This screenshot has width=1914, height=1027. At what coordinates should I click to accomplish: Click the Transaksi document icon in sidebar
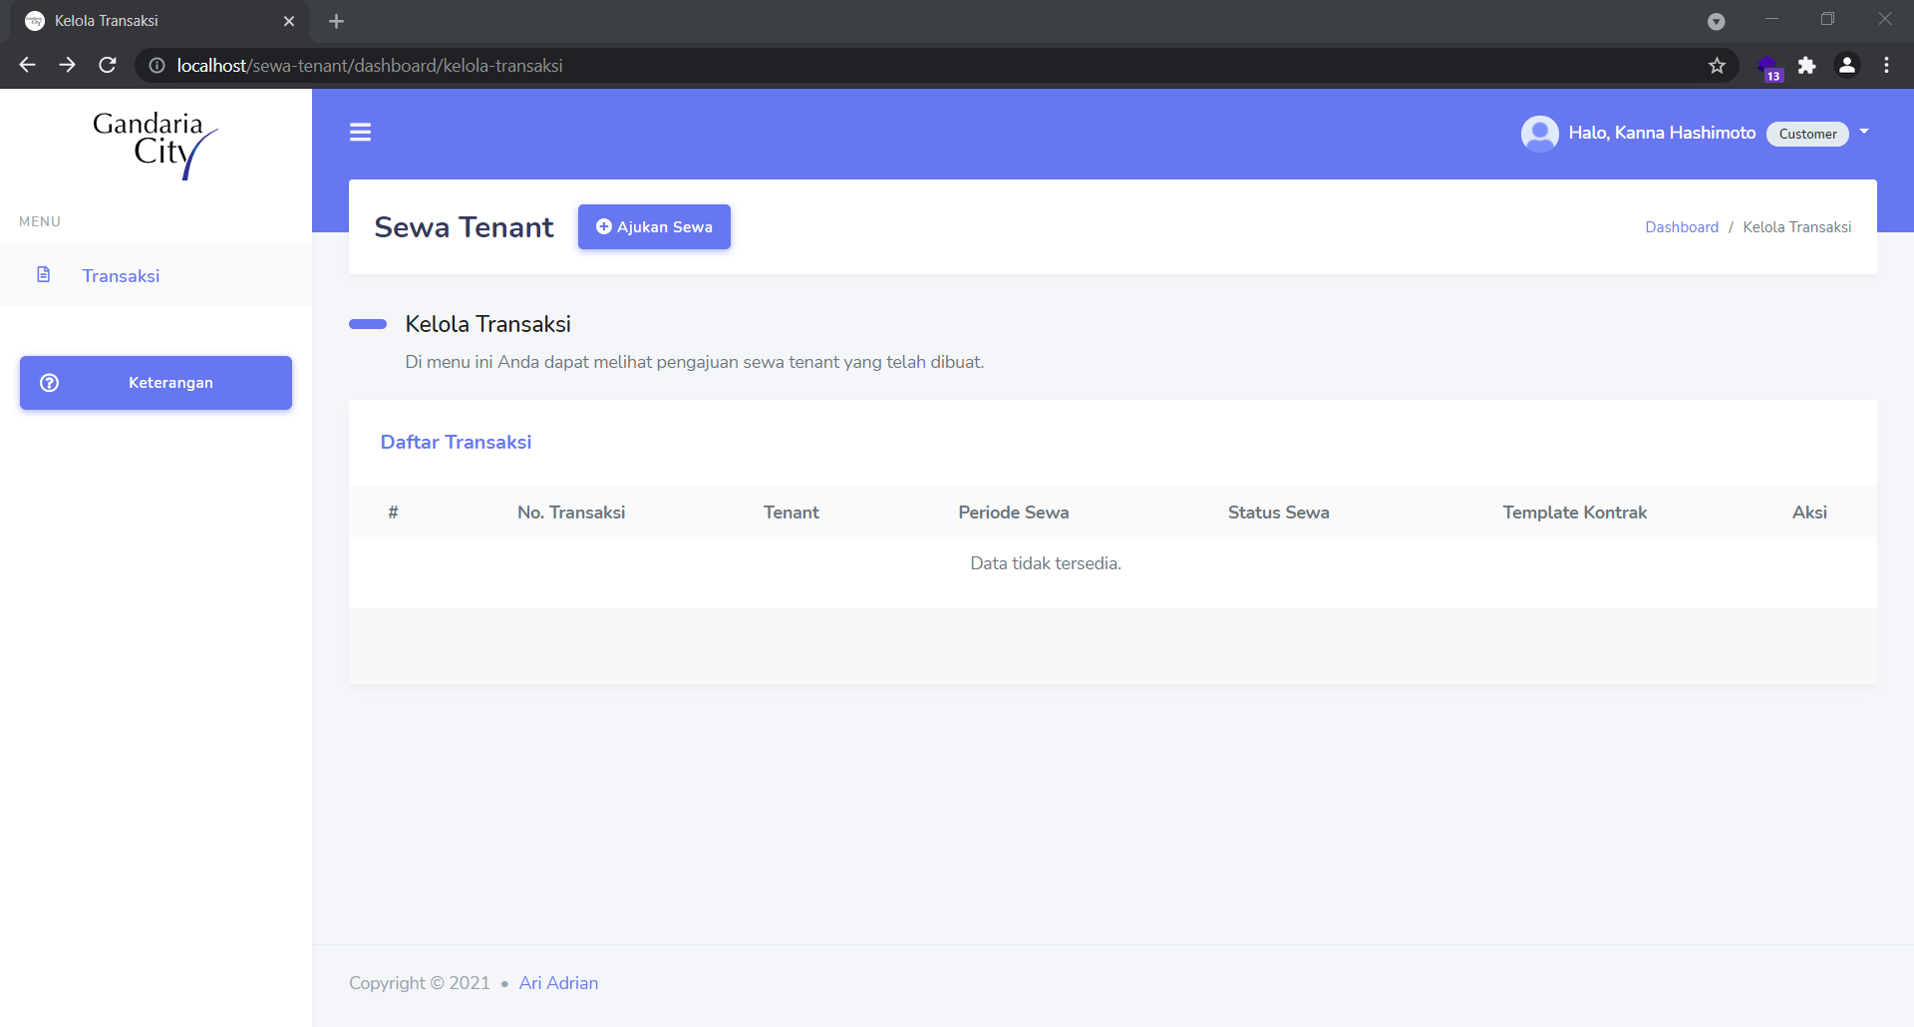coord(44,274)
